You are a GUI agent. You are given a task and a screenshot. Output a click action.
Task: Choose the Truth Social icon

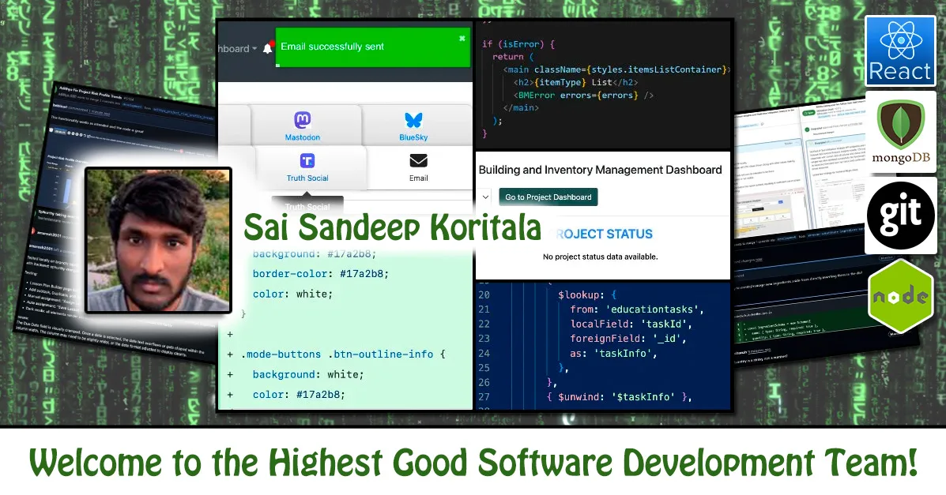[x=307, y=161]
